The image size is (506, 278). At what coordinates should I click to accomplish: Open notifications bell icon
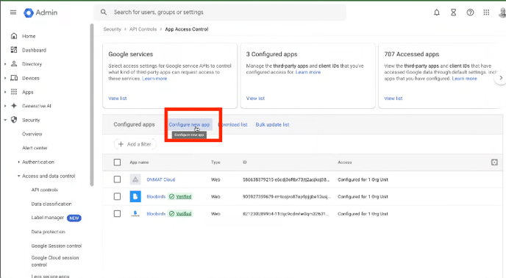437,13
